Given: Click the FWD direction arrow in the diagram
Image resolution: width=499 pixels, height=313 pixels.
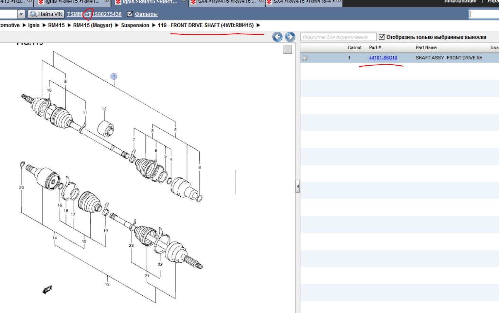Looking at the screenshot, I should [47, 289].
